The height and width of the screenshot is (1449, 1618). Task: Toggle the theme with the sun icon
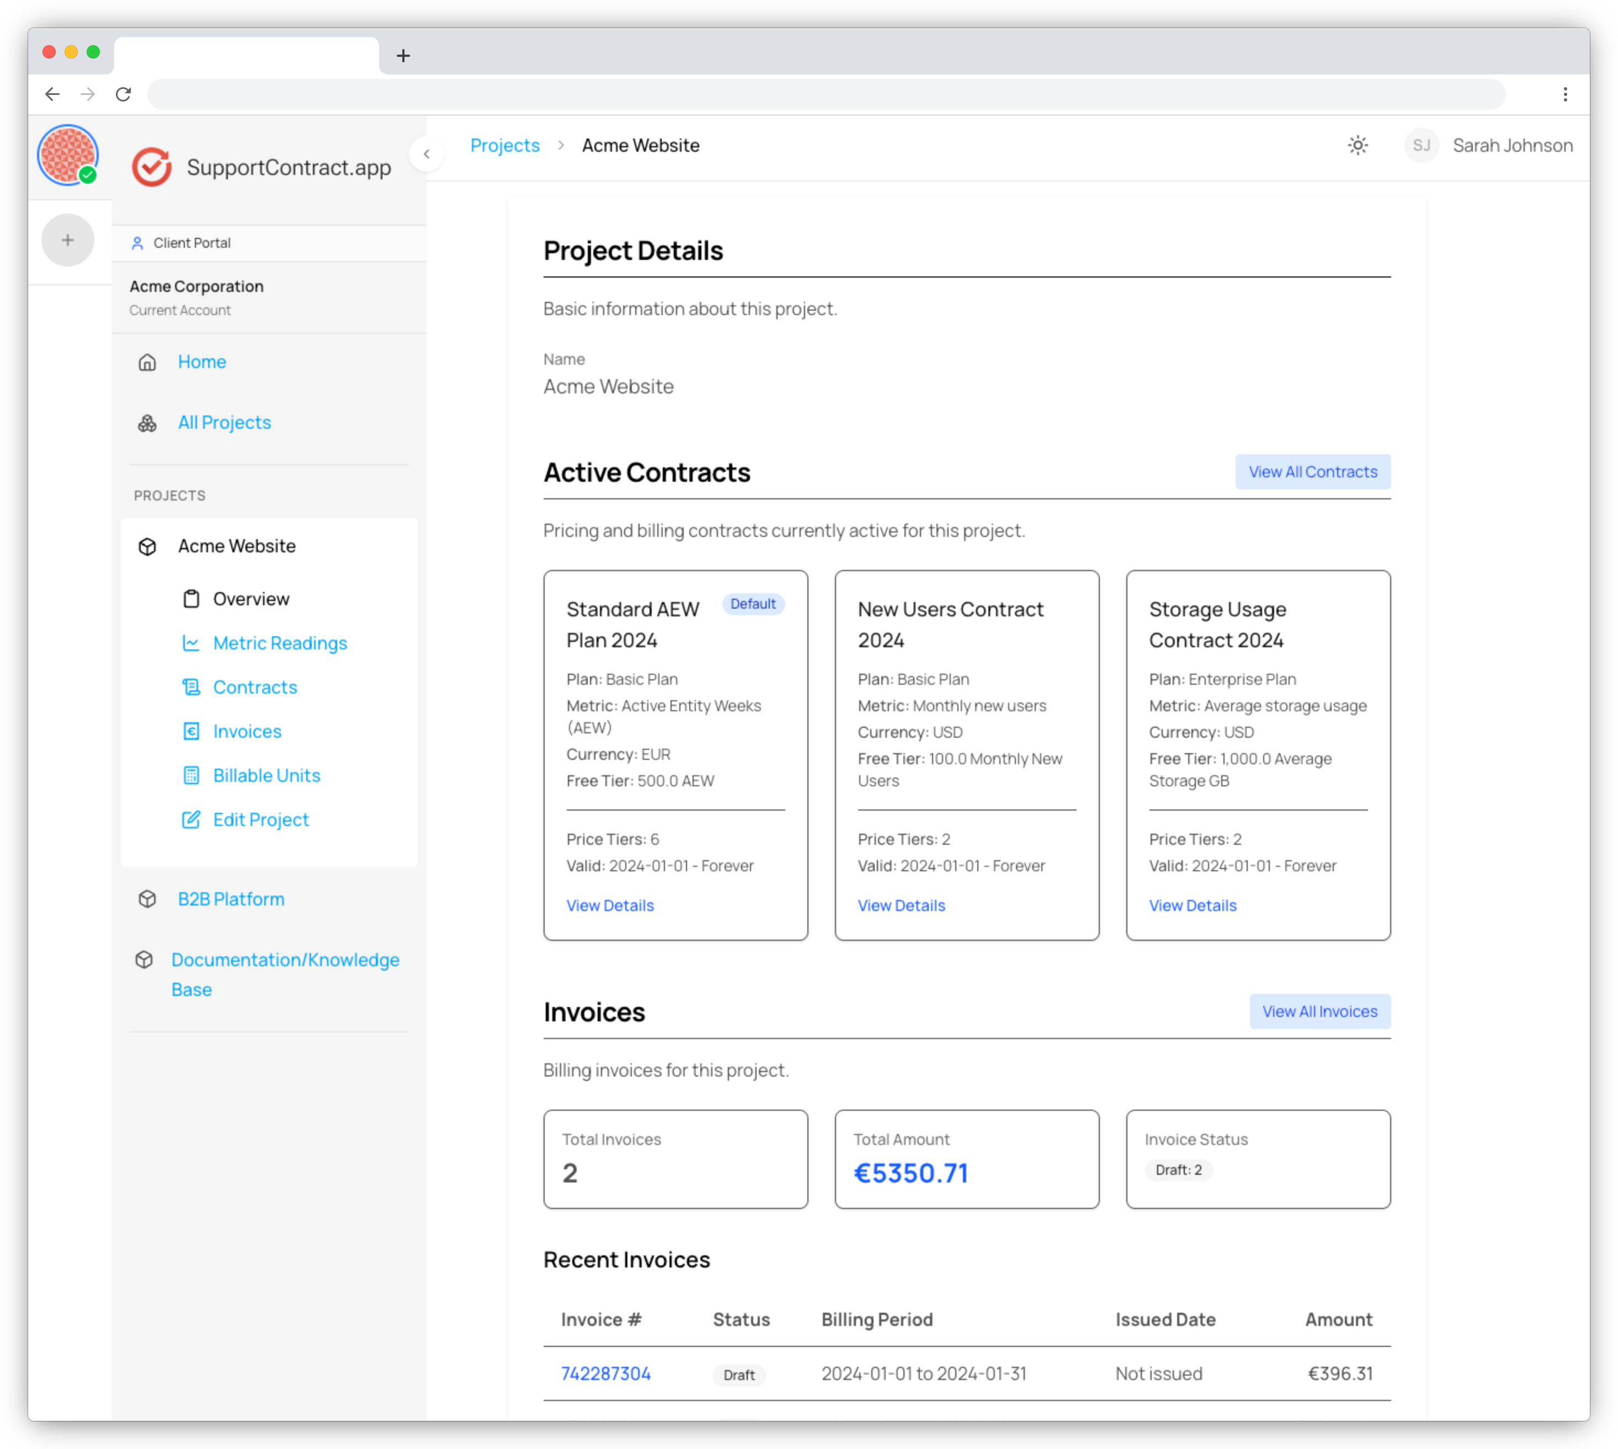pyautogui.click(x=1358, y=145)
